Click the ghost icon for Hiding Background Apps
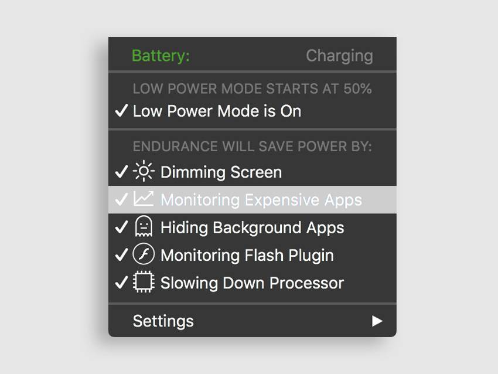Viewport: 498px width, 374px height. pyautogui.click(x=144, y=227)
